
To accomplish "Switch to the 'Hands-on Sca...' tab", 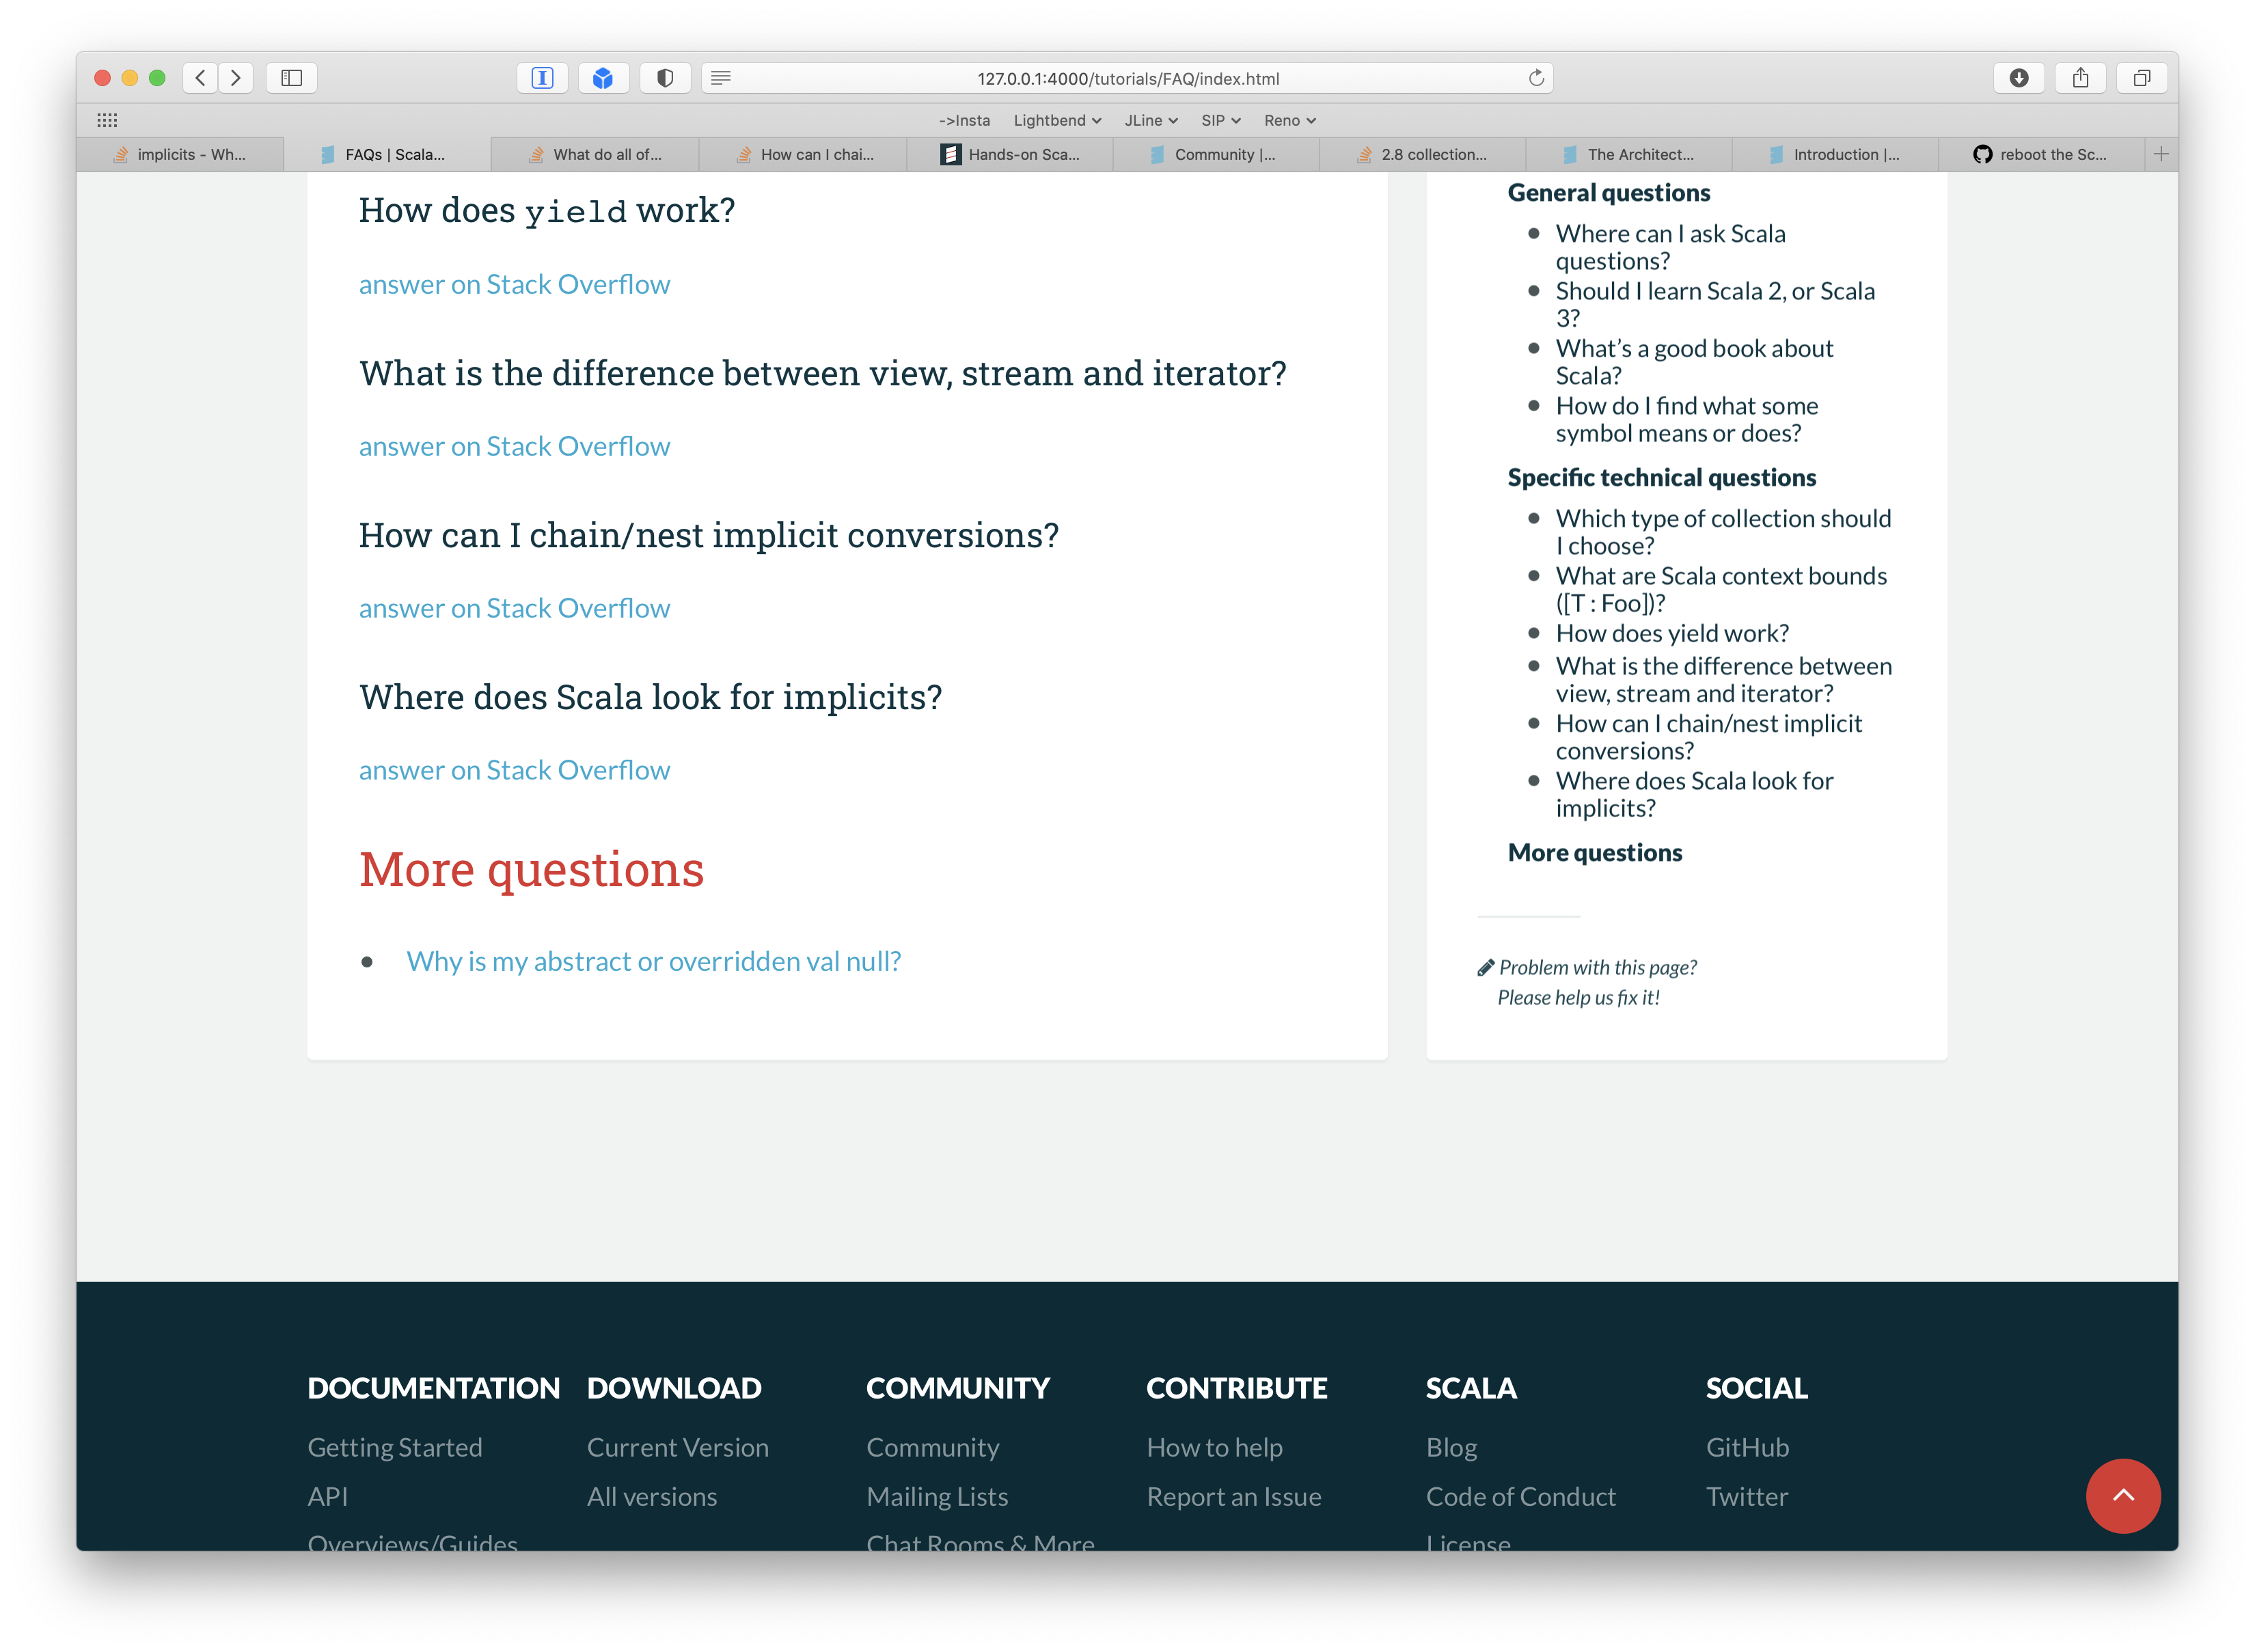I will pyautogui.click(x=1009, y=154).
